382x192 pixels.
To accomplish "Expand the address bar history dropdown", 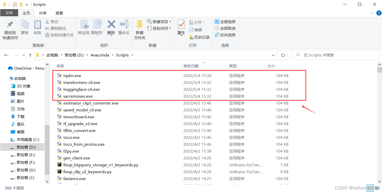I will [273, 55].
